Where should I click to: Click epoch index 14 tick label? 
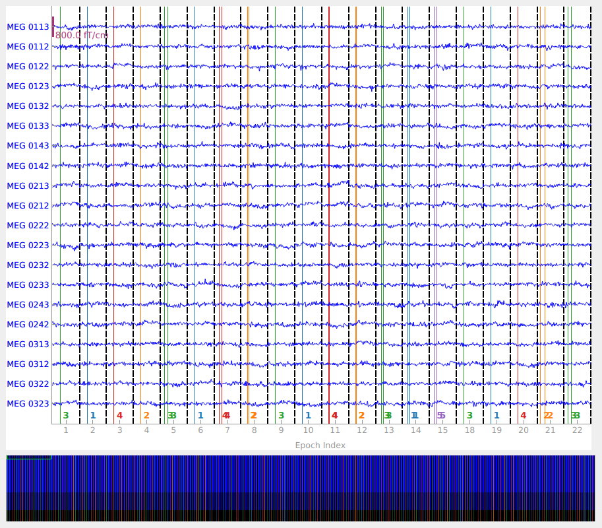pyautogui.click(x=416, y=430)
